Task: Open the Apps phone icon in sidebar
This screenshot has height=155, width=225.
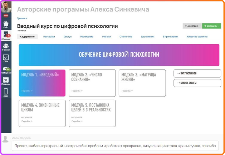Action: click(6, 92)
